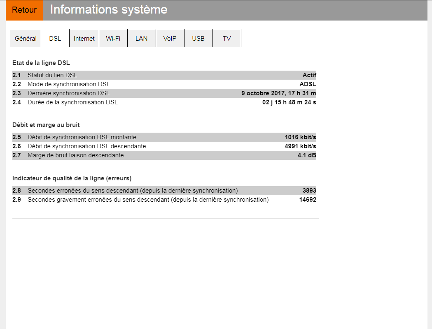Click the Secondes erronées value 3893
Screen dimensions: 432x329
click(x=309, y=191)
